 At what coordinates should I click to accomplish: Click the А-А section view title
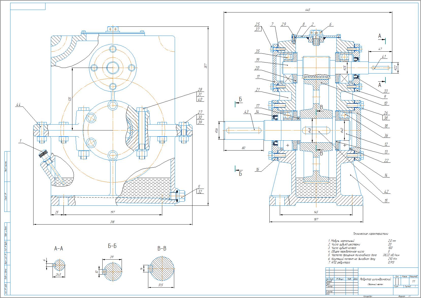pyautogui.click(x=58, y=248)
